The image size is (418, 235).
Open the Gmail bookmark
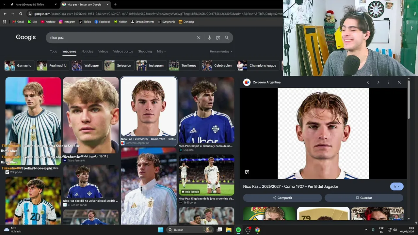(18, 22)
